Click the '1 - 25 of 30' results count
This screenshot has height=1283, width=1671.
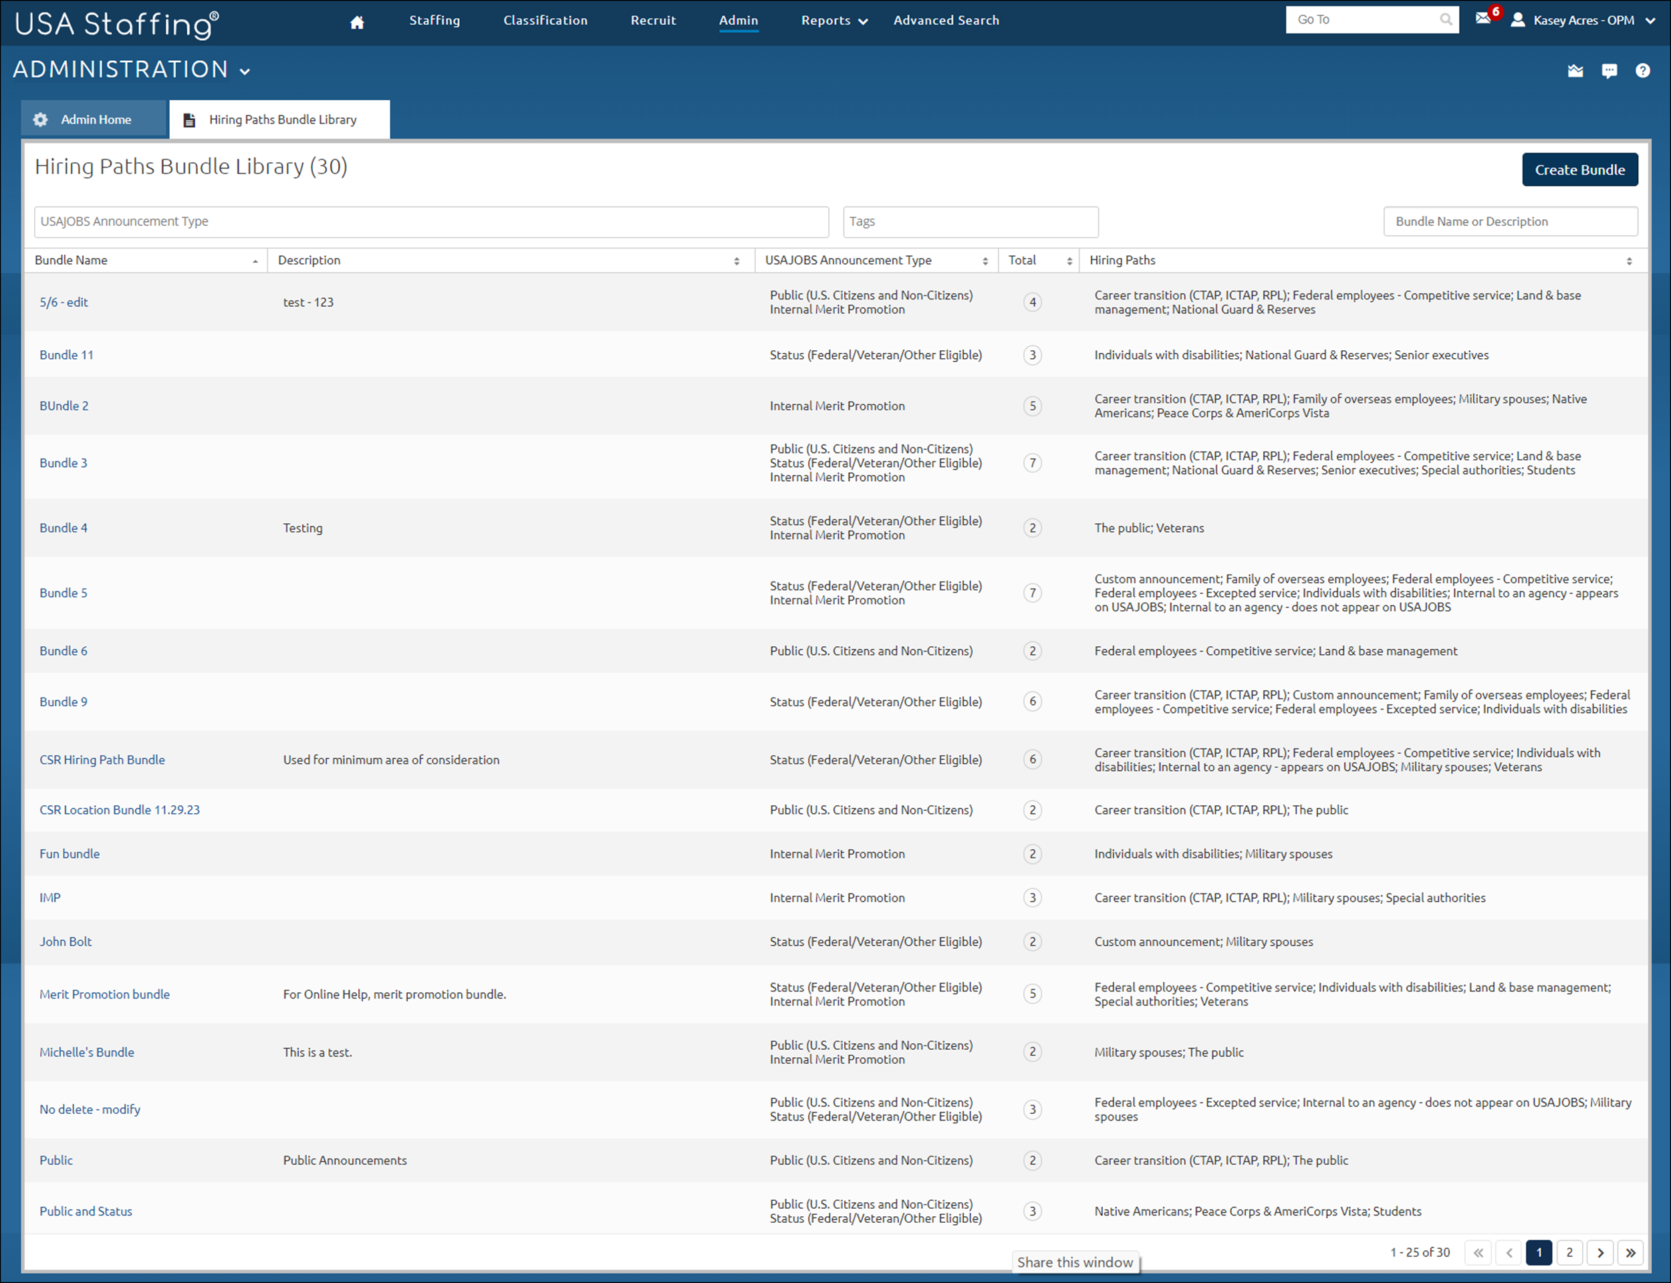click(x=1420, y=1252)
